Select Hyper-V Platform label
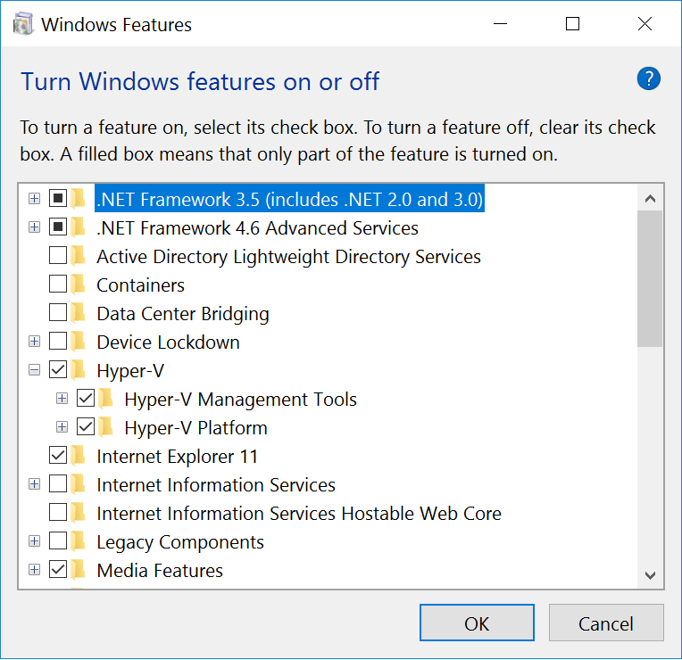682x660 pixels. (x=195, y=428)
